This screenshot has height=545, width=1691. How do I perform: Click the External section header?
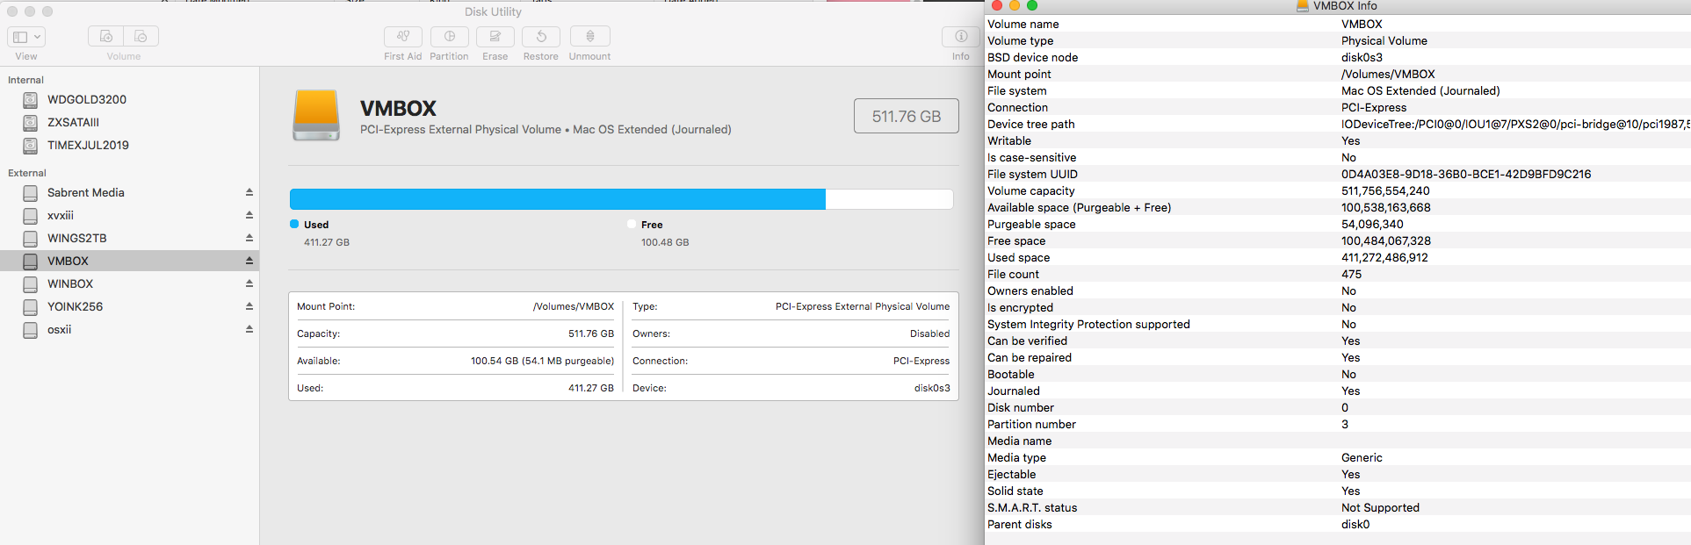(x=27, y=173)
